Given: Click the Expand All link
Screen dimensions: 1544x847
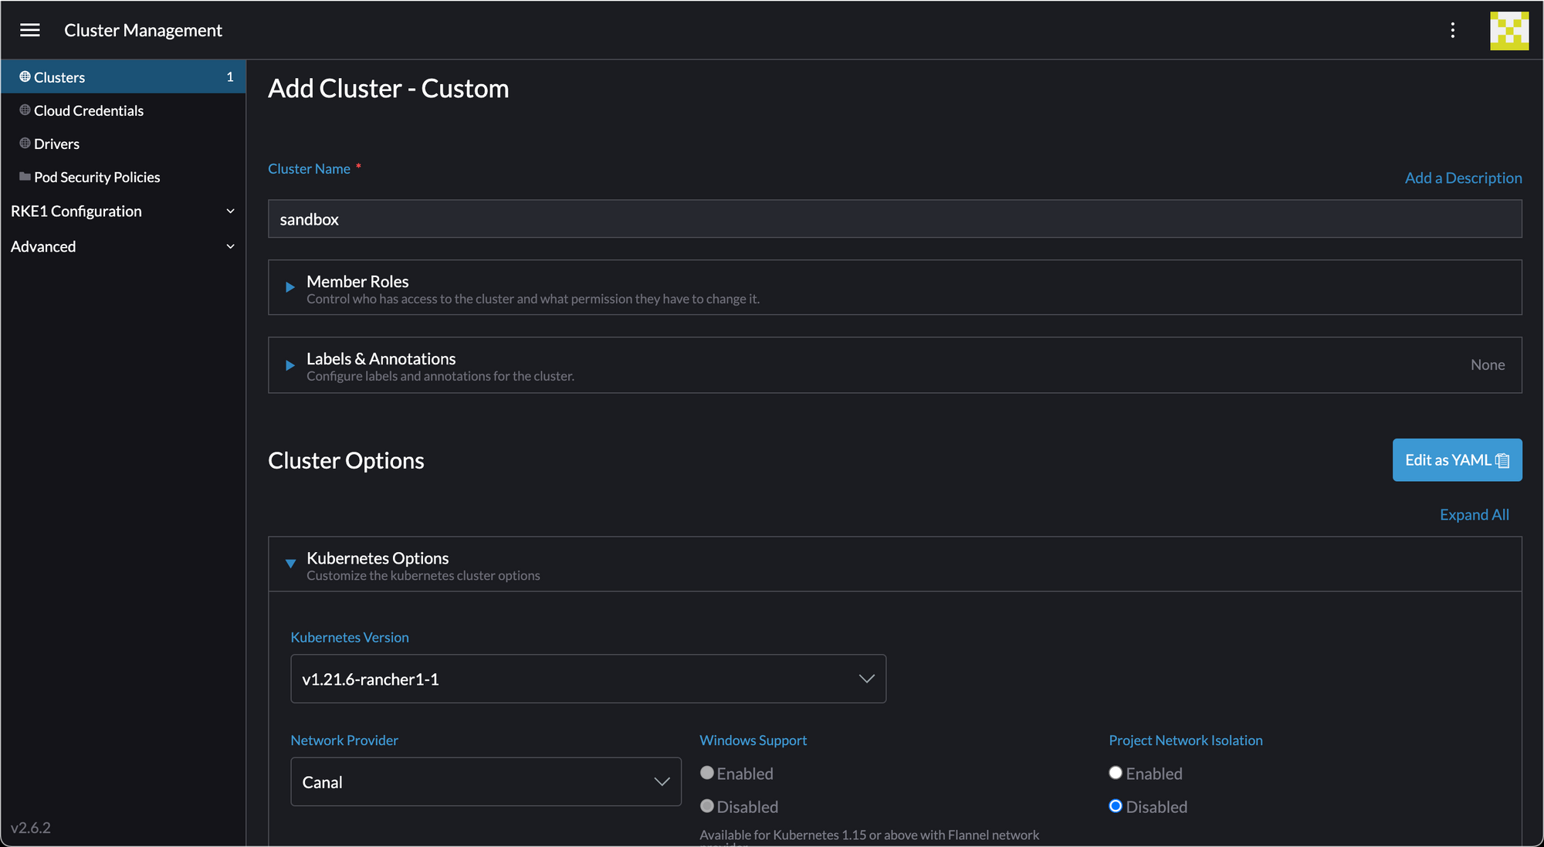Looking at the screenshot, I should tap(1474, 514).
